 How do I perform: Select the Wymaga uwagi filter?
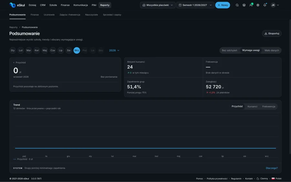[251, 50]
